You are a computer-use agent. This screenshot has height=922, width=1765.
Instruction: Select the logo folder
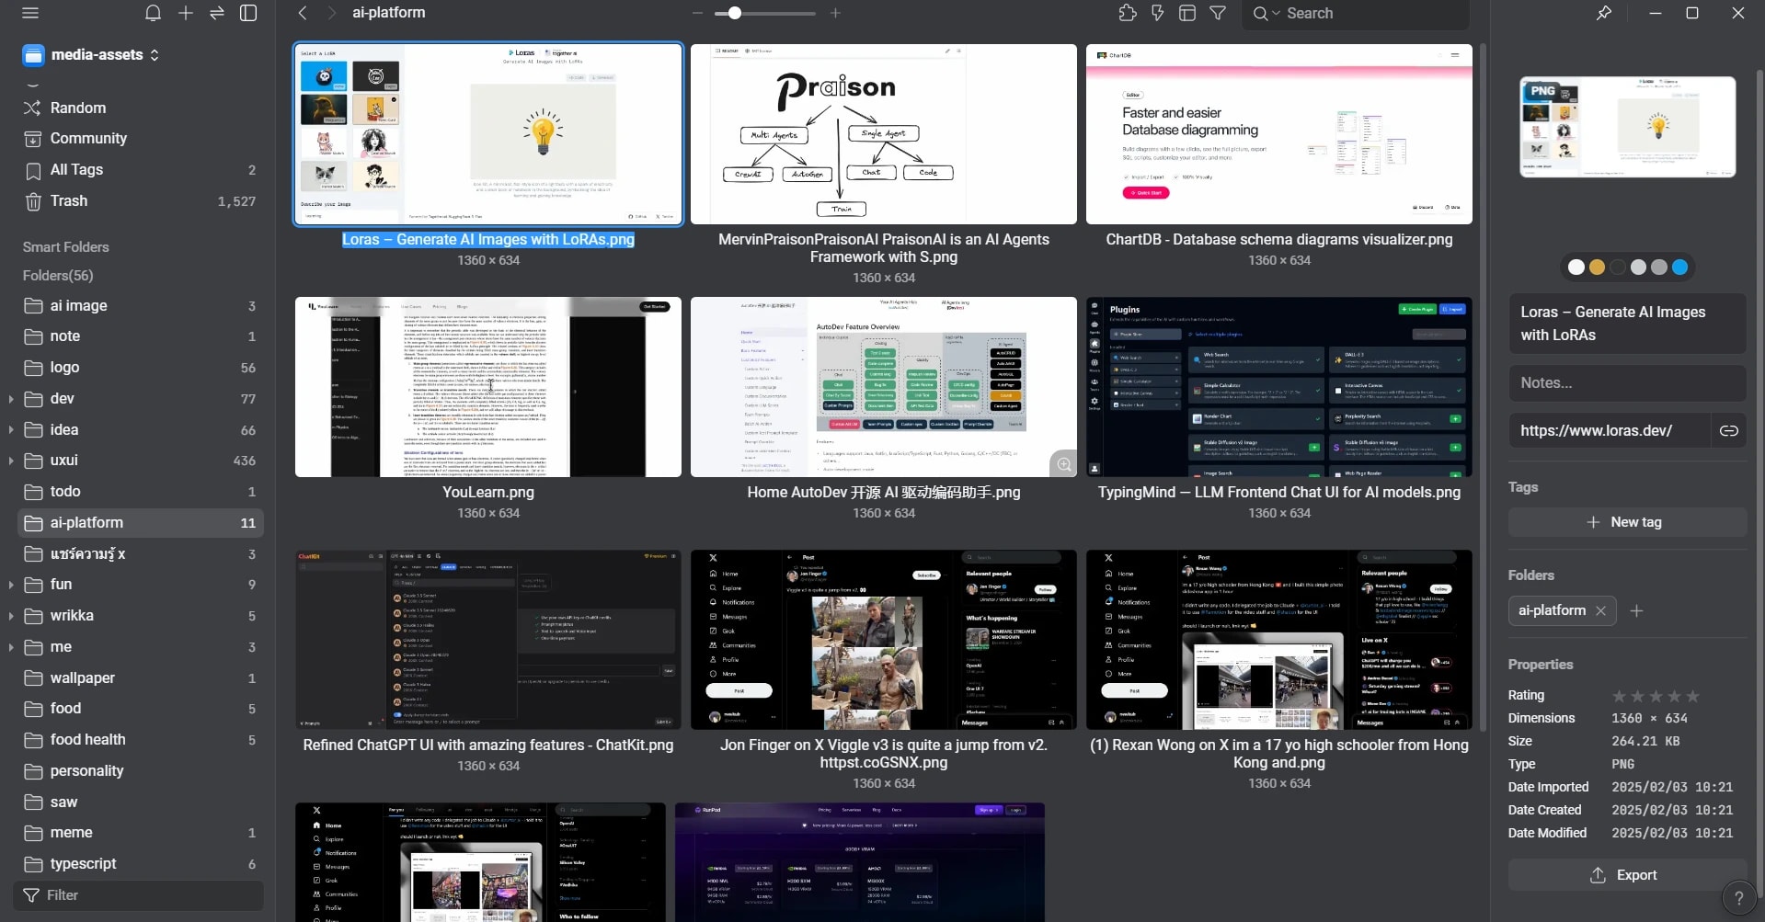tap(140, 368)
